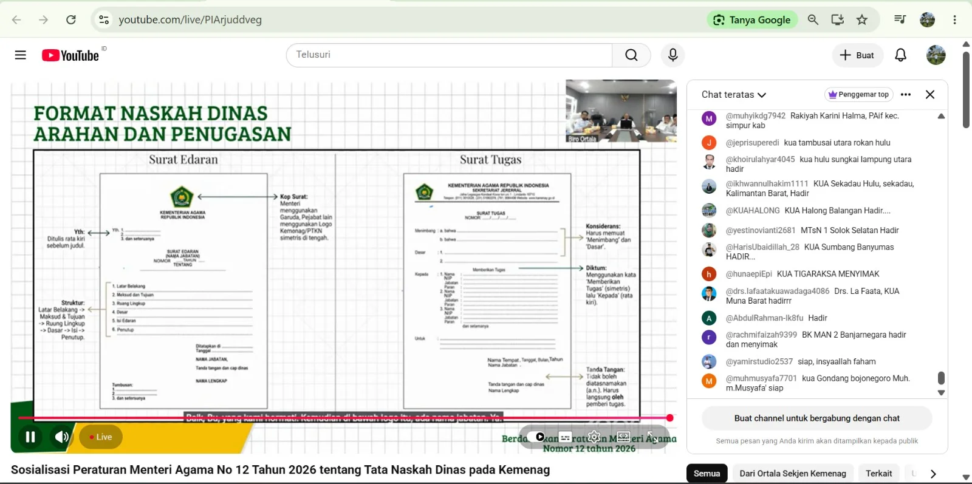Jump to live with Live button
This screenshot has height=484, width=972.
pos(101,437)
